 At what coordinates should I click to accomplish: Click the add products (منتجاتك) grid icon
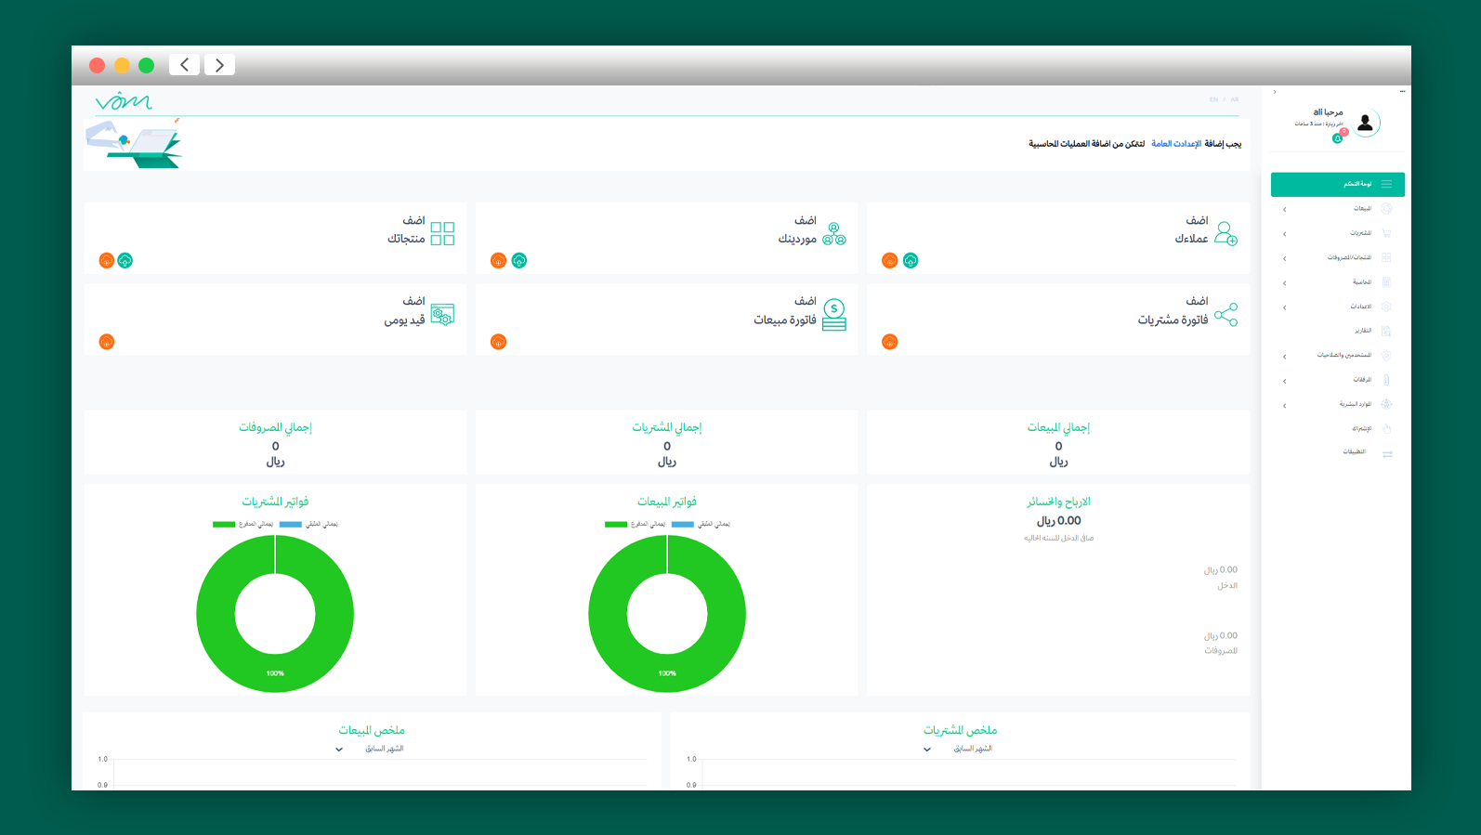point(442,233)
